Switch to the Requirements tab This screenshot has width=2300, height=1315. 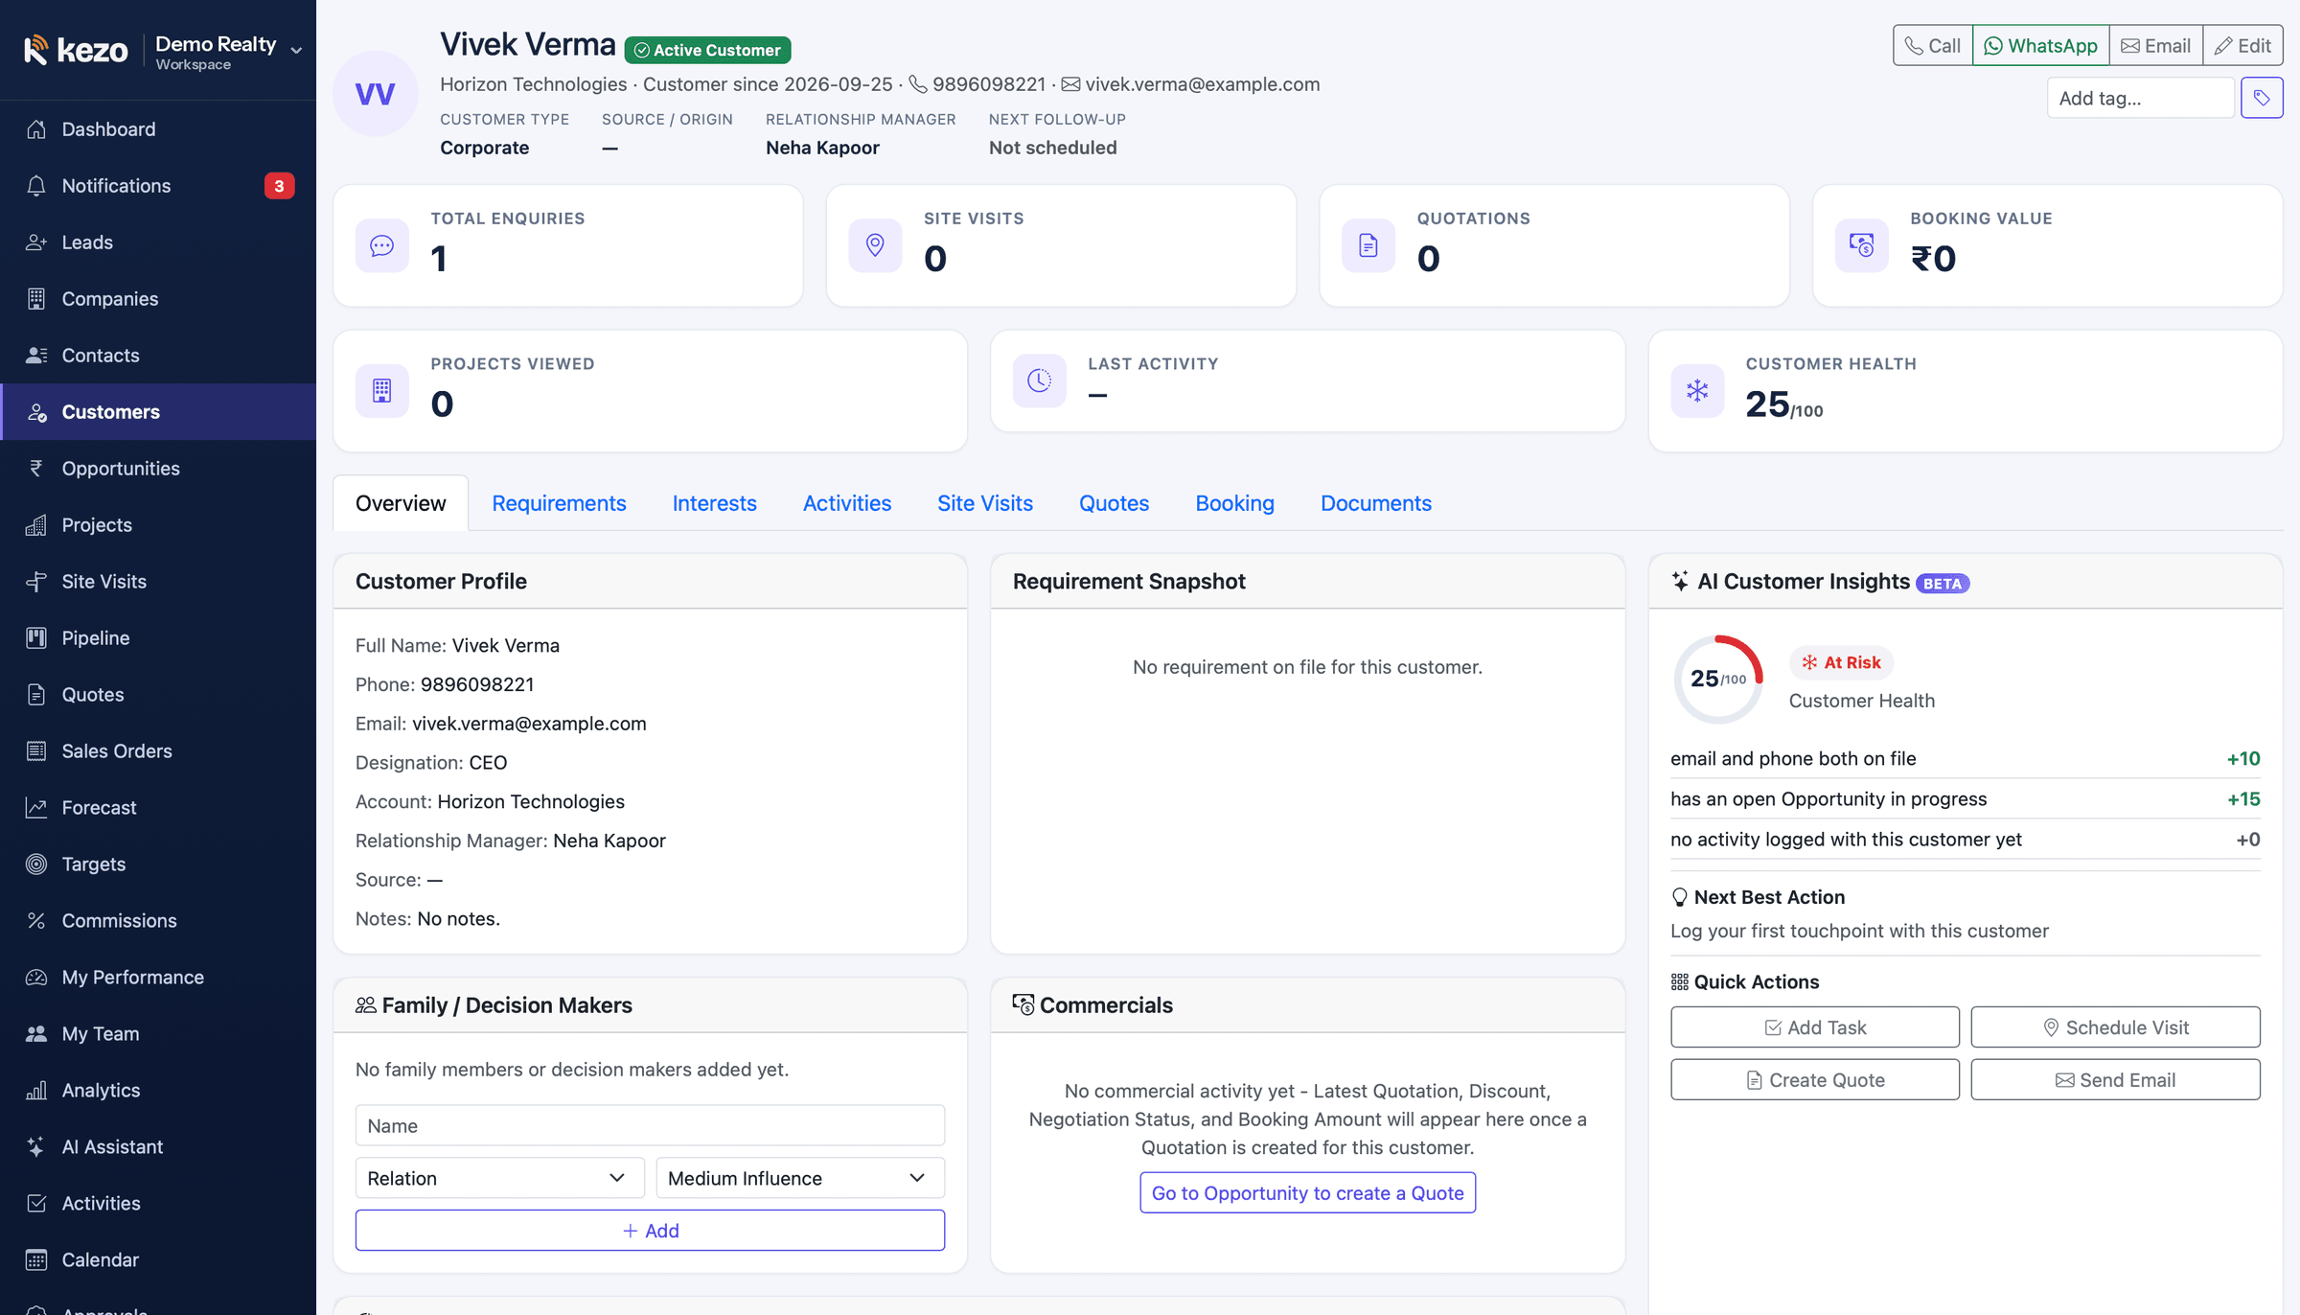point(559,503)
